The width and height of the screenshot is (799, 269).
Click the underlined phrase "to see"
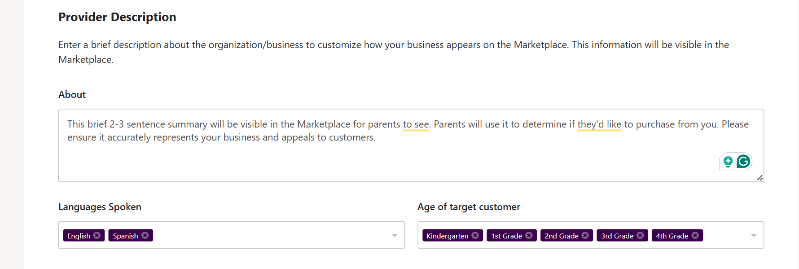click(x=416, y=124)
